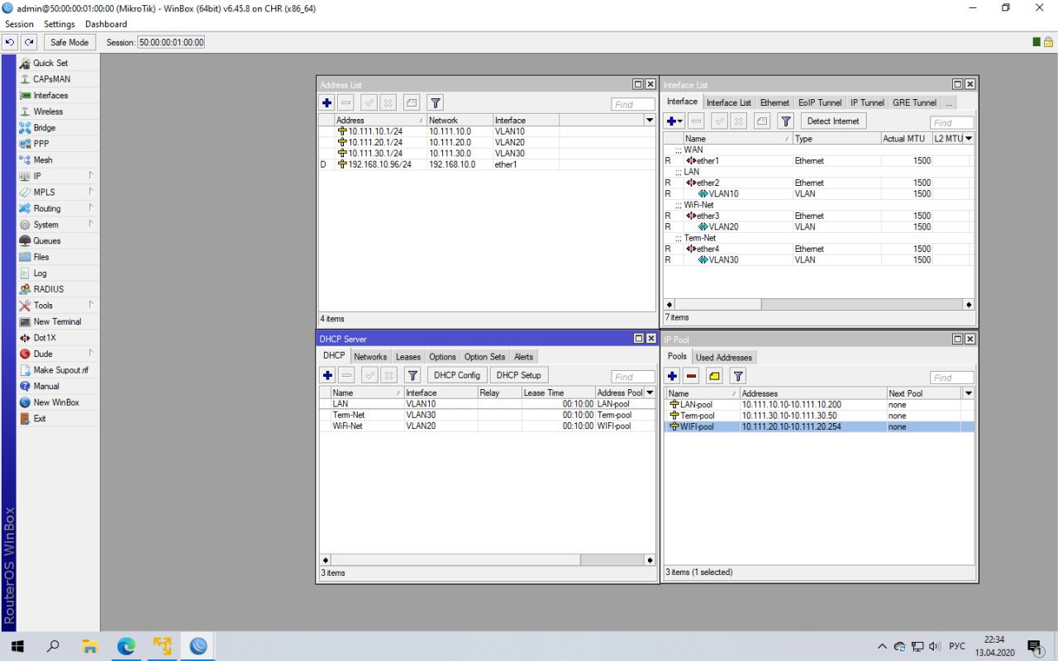Image resolution: width=1058 pixels, height=661 pixels.
Task: Open Address List columns dropdown arrow
Action: [x=650, y=121]
